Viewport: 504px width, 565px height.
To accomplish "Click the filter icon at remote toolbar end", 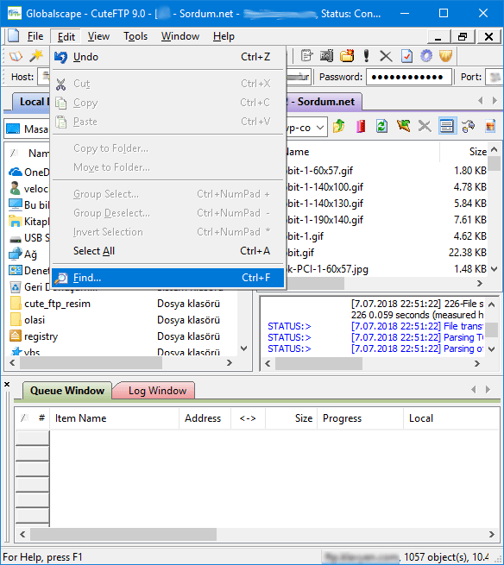I will [490, 126].
